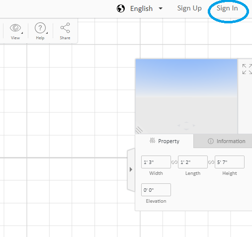Click the Height input field

230,162
